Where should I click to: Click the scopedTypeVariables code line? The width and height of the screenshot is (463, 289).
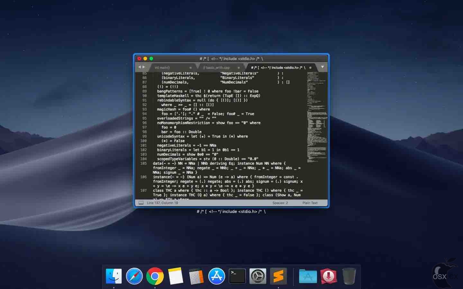tap(208, 159)
